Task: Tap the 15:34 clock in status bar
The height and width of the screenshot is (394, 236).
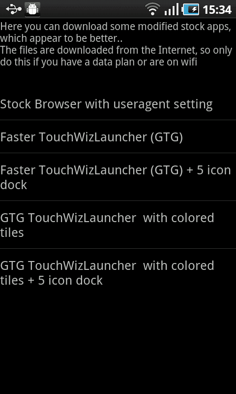Action: click(x=217, y=9)
